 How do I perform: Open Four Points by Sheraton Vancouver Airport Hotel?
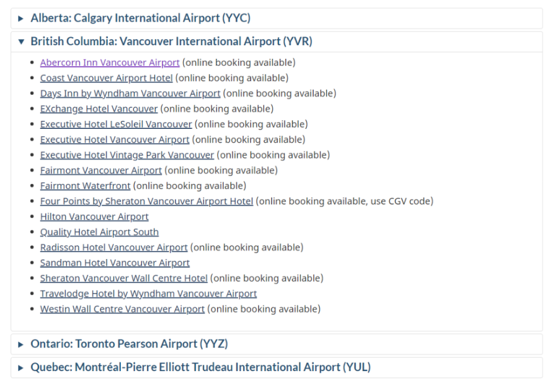click(x=146, y=201)
